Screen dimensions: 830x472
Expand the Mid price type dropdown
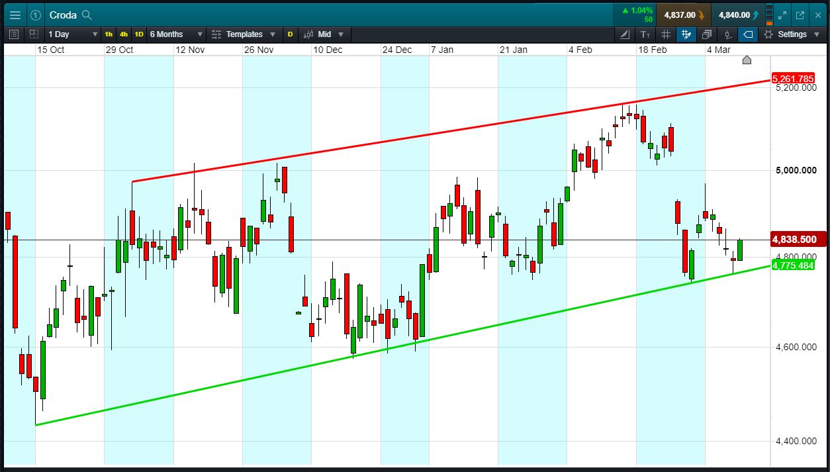coord(341,34)
